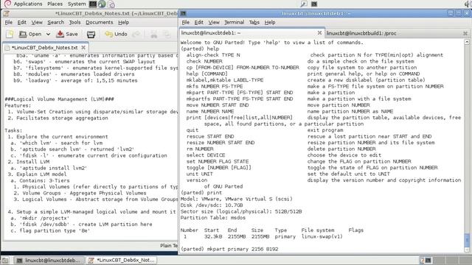Switch to linuxcbt@linuxcbtdeb1 terminal tab
The height and width of the screenshot is (265, 472).
251,33
